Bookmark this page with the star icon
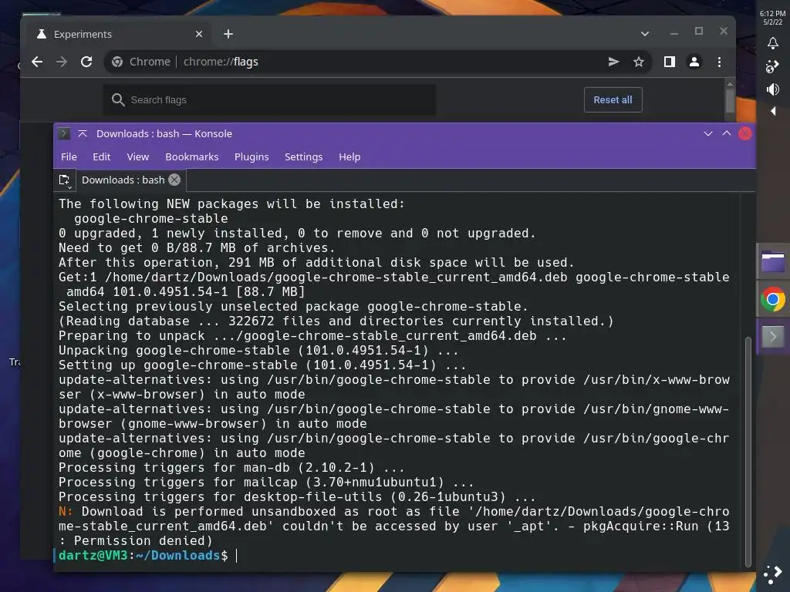The width and height of the screenshot is (790, 592). pyautogui.click(x=638, y=62)
